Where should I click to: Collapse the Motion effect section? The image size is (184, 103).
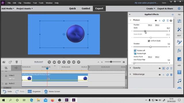click(130, 20)
